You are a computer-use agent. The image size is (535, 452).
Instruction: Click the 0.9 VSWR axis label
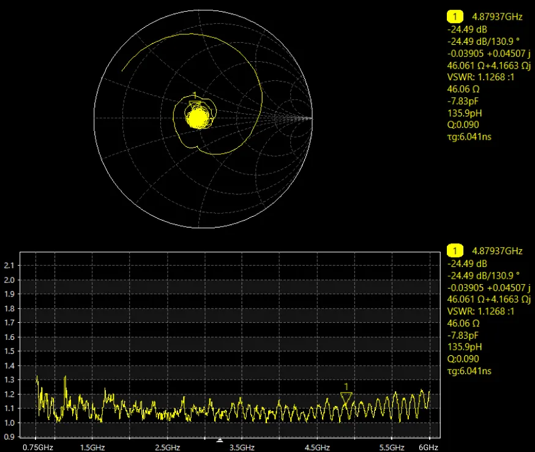(x=9, y=437)
